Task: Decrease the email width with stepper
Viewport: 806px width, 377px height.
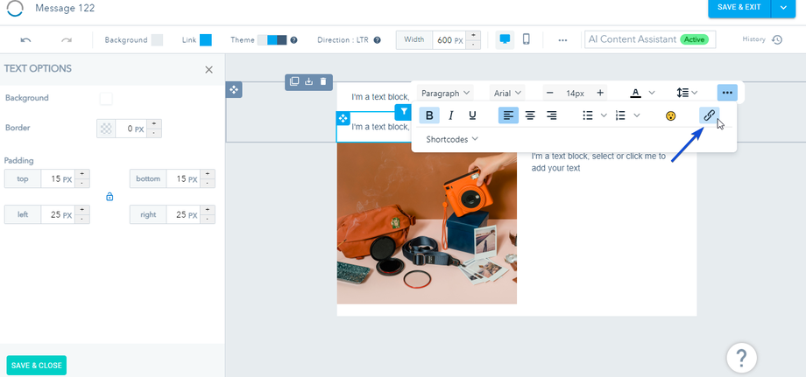Action: [x=473, y=45]
